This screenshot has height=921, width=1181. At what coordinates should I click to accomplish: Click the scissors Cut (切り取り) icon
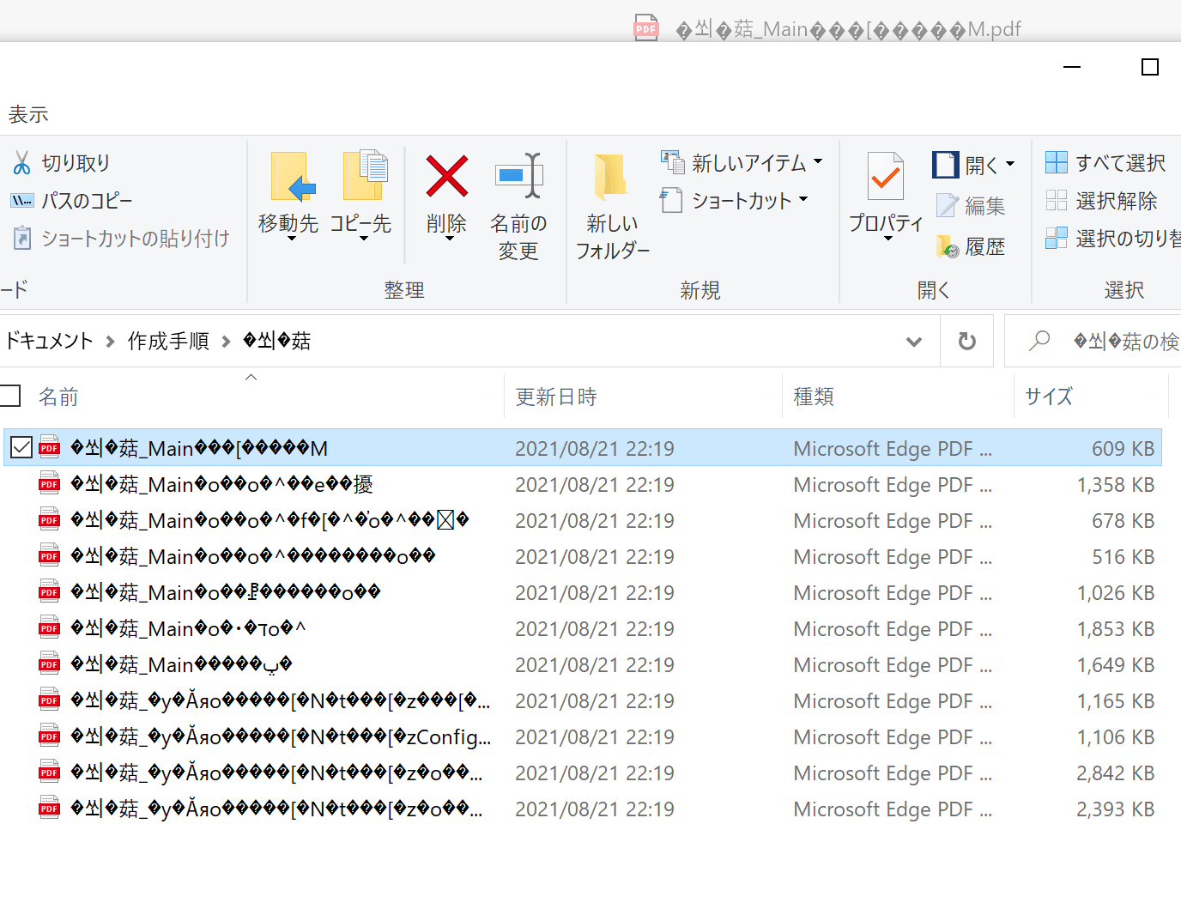tap(21, 162)
